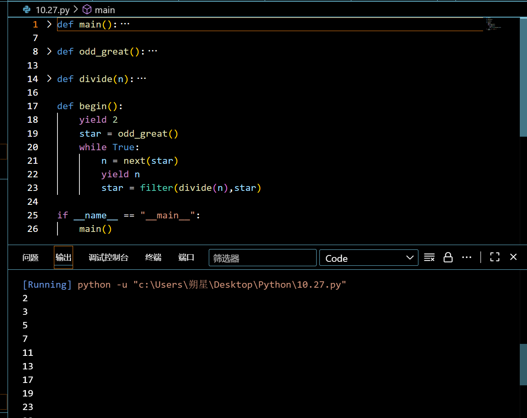Viewport: 527px width, 418px height.
Task: Unfold the divide(n) function definition
Action: tap(49, 79)
